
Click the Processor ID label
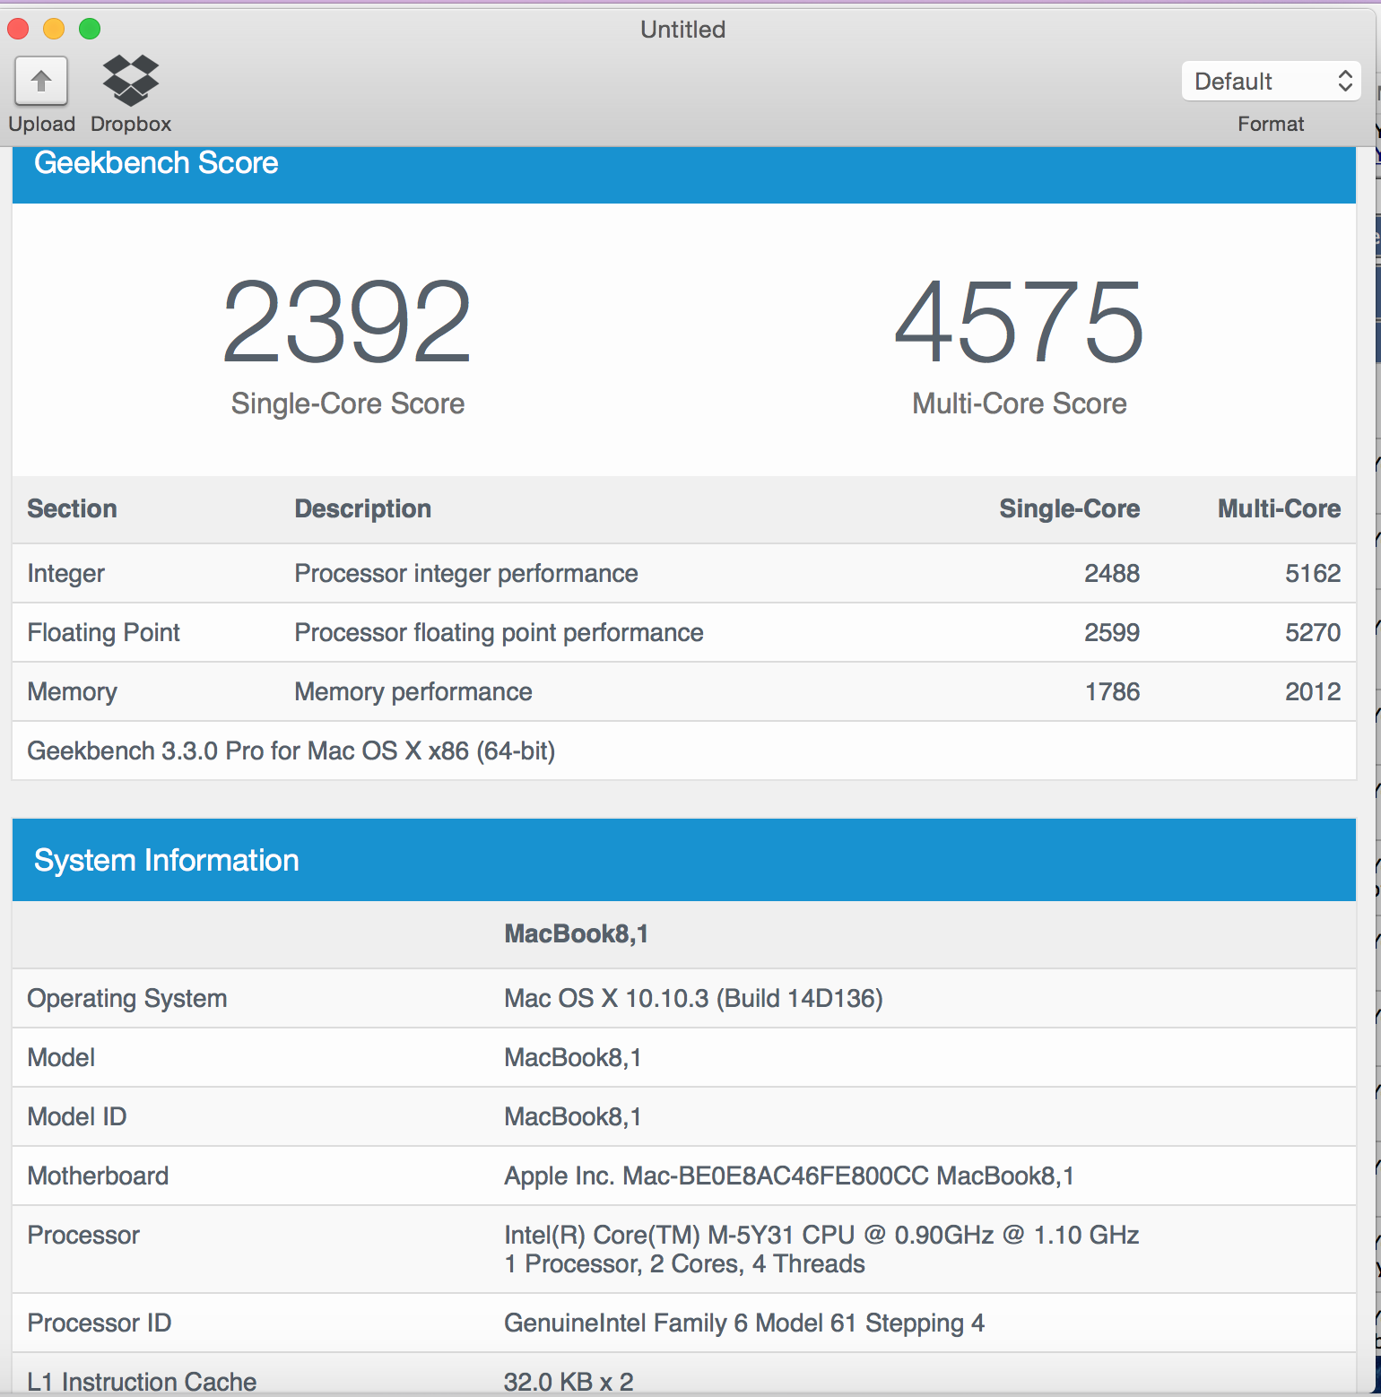(x=100, y=1323)
